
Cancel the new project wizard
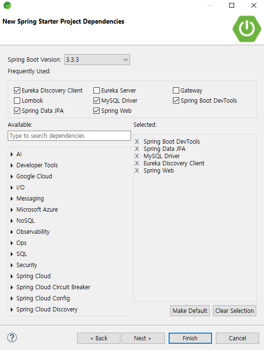238,338
